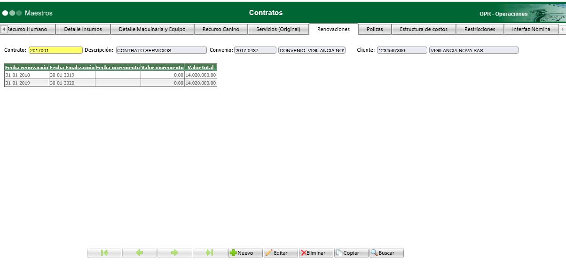Open the Restricciones tab
The width and height of the screenshot is (566, 275).
pyautogui.click(x=480, y=29)
